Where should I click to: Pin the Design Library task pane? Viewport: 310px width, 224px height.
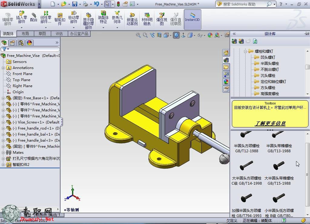click(307, 34)
